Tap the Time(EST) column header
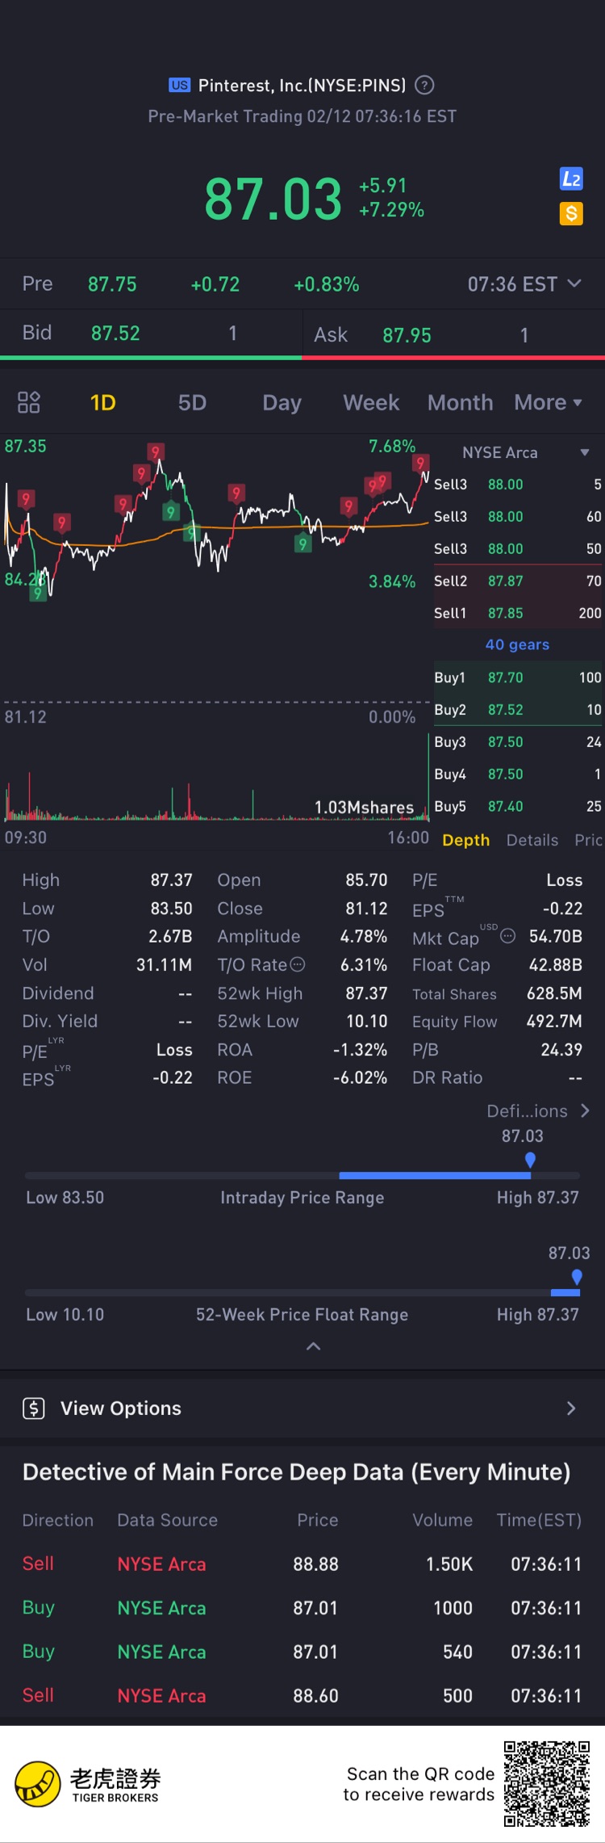Viewport: 605px width, 1843px height. [539, 1520]
